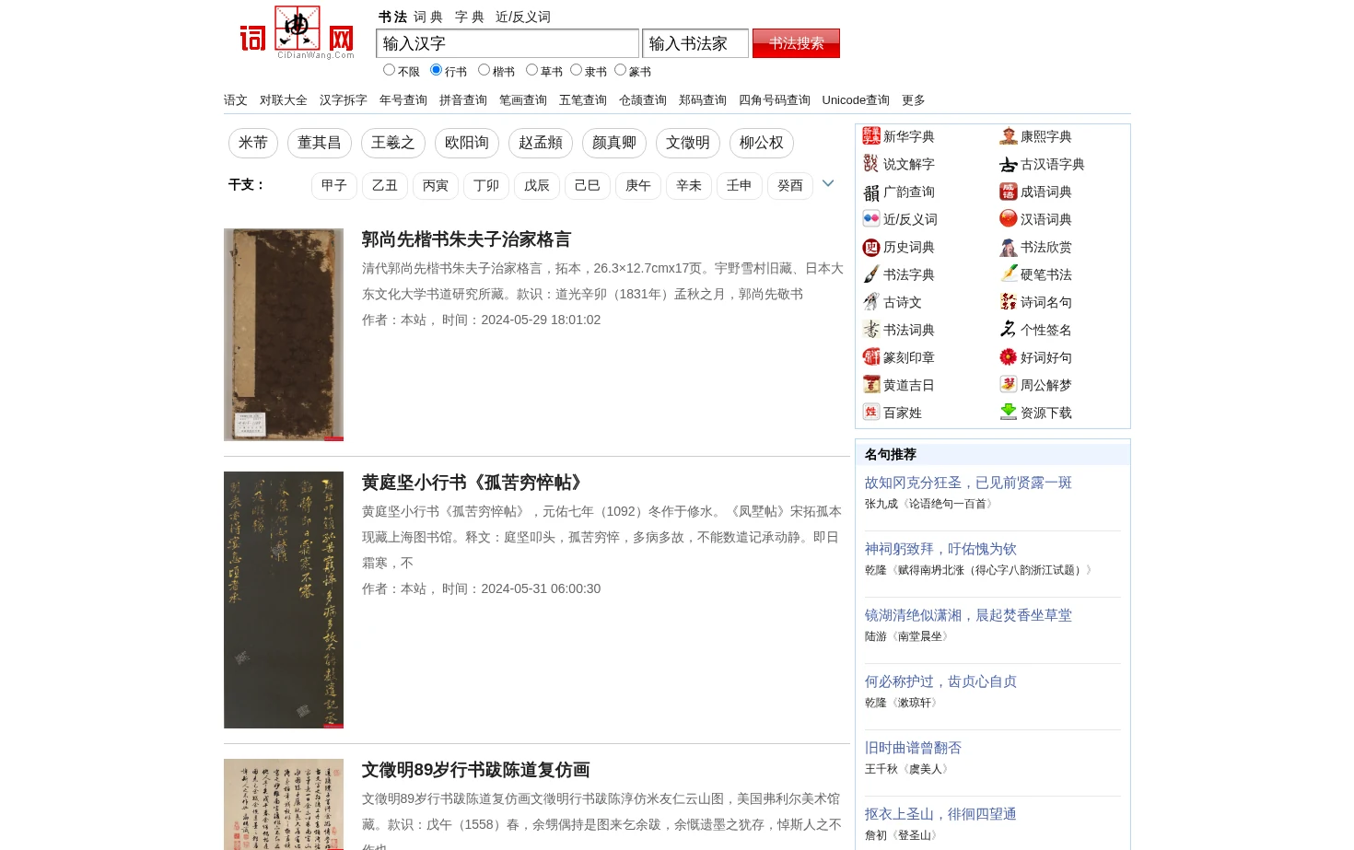The image size is (1354, 850).
Task: Filter by calligrapher 王羲之
Action: [393, 143]
